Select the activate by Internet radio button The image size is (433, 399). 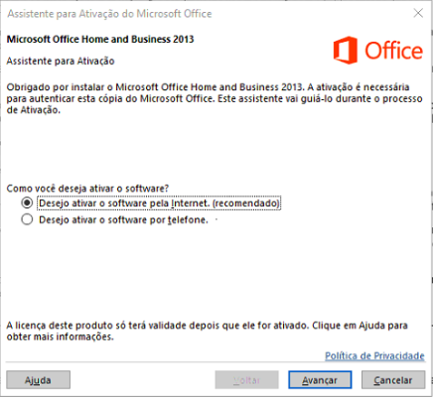[x=27, y=202]
